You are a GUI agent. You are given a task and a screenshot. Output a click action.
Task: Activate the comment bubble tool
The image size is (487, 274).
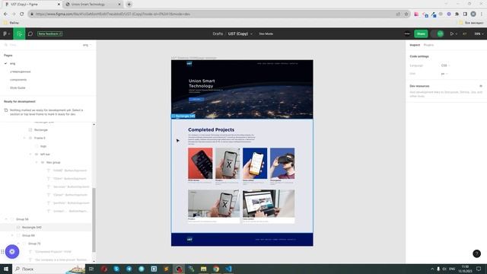point(30,33)
